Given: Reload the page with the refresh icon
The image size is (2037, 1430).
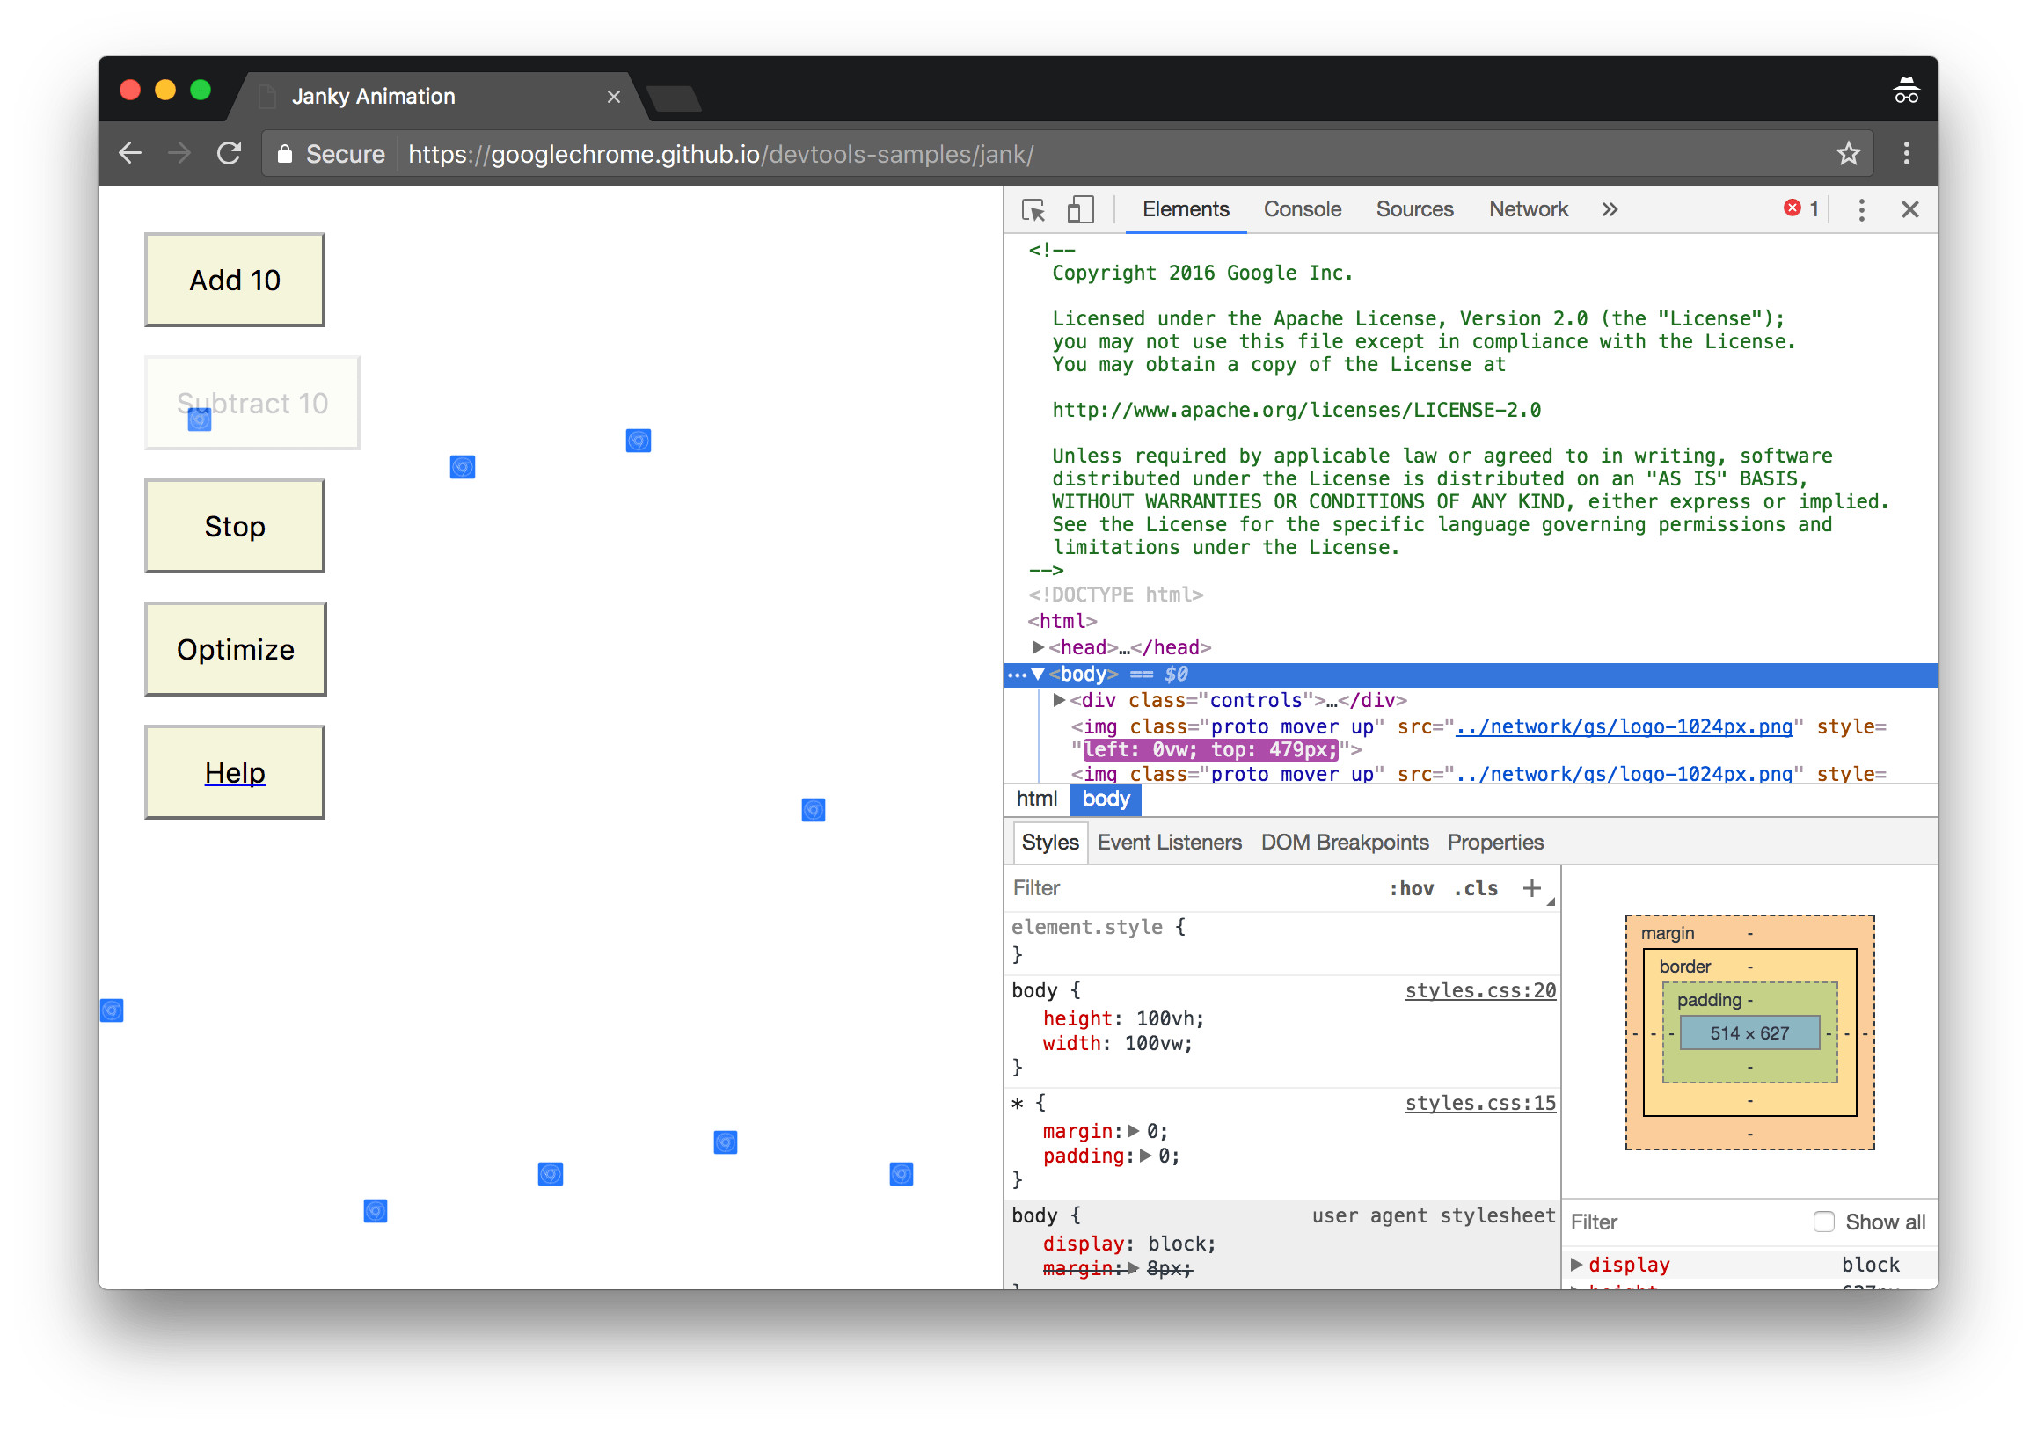Looking at the screenshot, I should [229, 155].
